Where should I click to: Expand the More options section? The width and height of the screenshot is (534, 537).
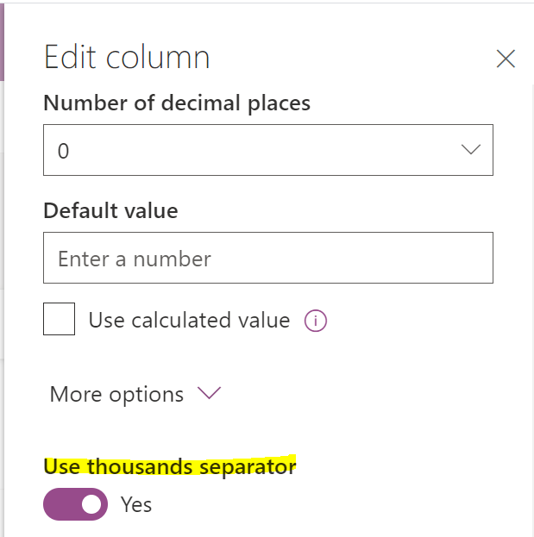click(117, 395)
